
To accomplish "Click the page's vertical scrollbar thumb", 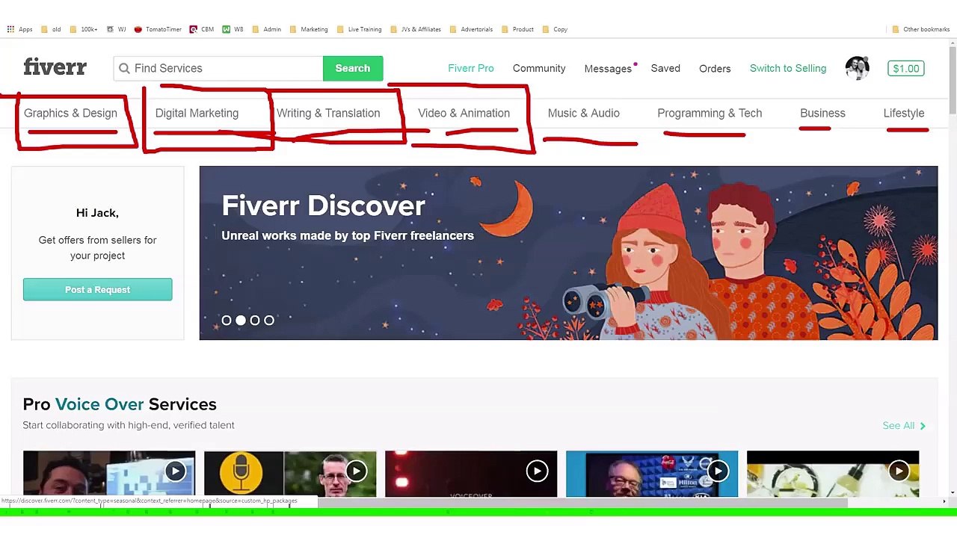I will (952, 79).
